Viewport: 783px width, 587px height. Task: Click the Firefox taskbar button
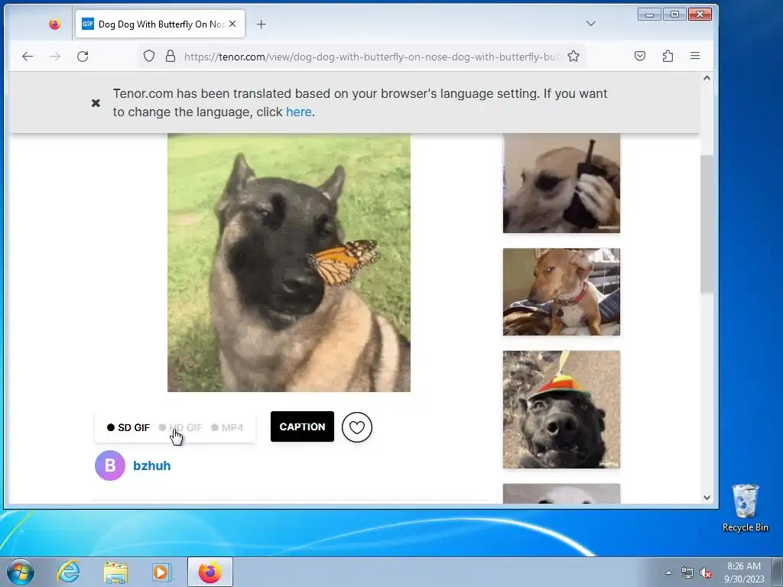210,572
